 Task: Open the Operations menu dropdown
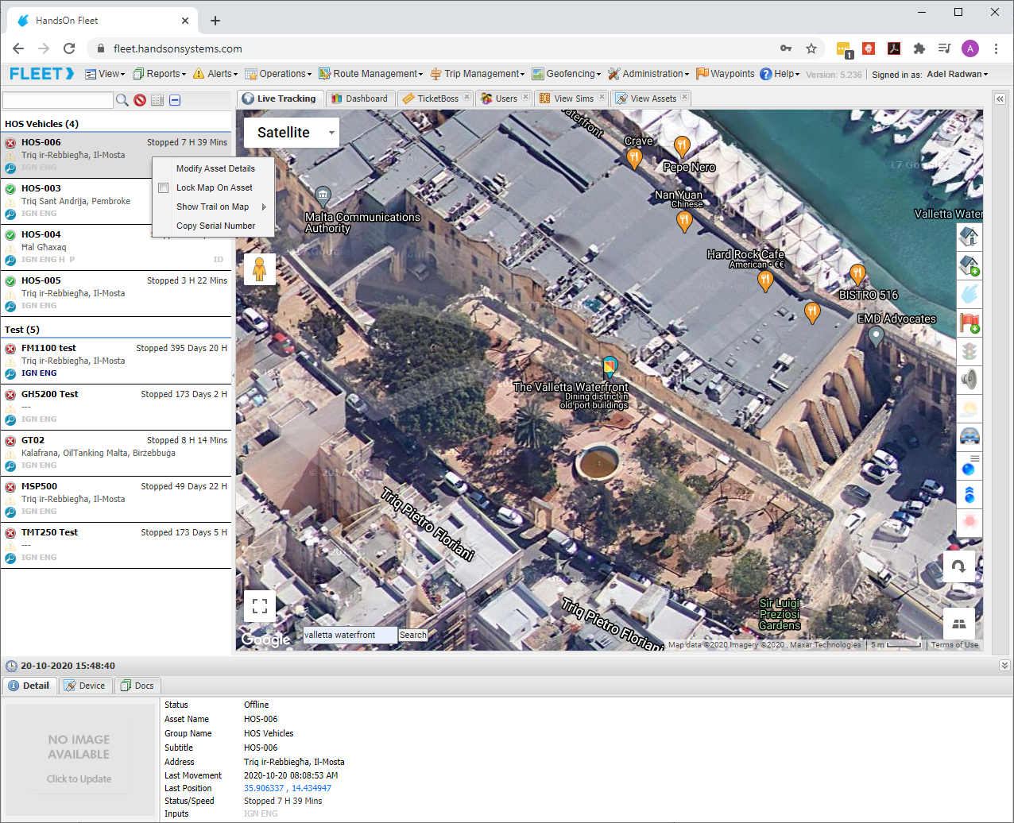pos(278,74)
